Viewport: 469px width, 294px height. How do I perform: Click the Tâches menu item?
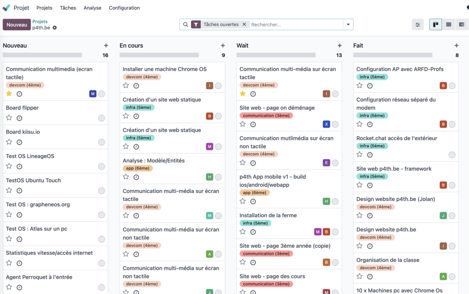(68, 8)
